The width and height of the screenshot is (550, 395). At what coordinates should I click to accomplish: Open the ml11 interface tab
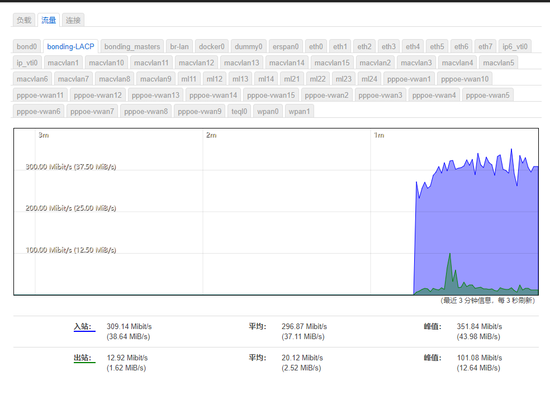click(x=189, y=79)
